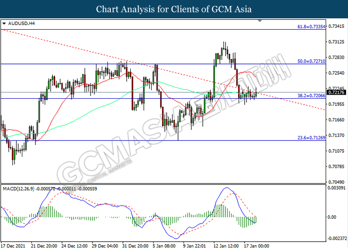Select the 38.2=0.72066 Fibonacci label

pyautogui.click(x=311, y=96)
